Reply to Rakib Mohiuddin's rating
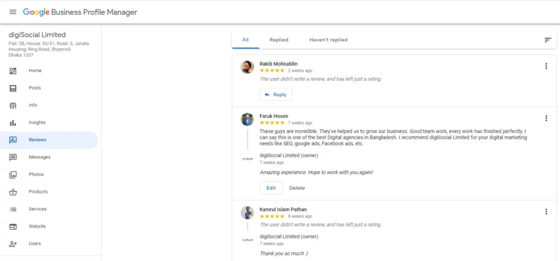The image size is (560, 261). [276, 95]
